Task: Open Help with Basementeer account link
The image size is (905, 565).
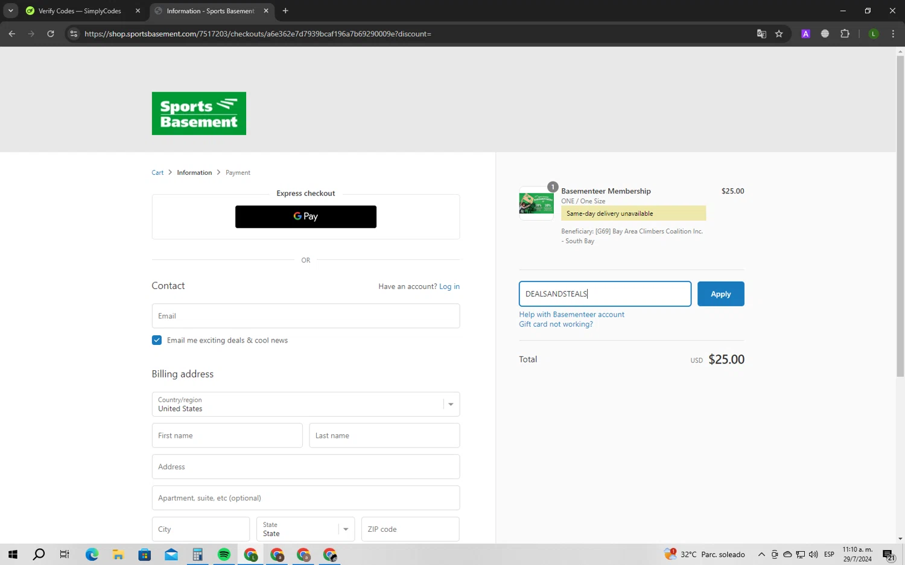Action: click(x=571, y=314)
